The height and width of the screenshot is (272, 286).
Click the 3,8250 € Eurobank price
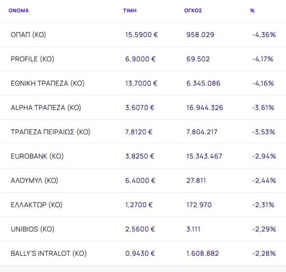coord(140,157)
